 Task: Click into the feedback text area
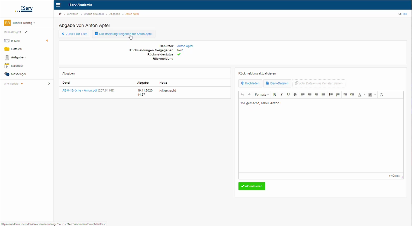[x=321, y=136]
